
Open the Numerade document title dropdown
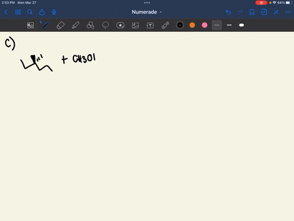[x=147, y=12]
